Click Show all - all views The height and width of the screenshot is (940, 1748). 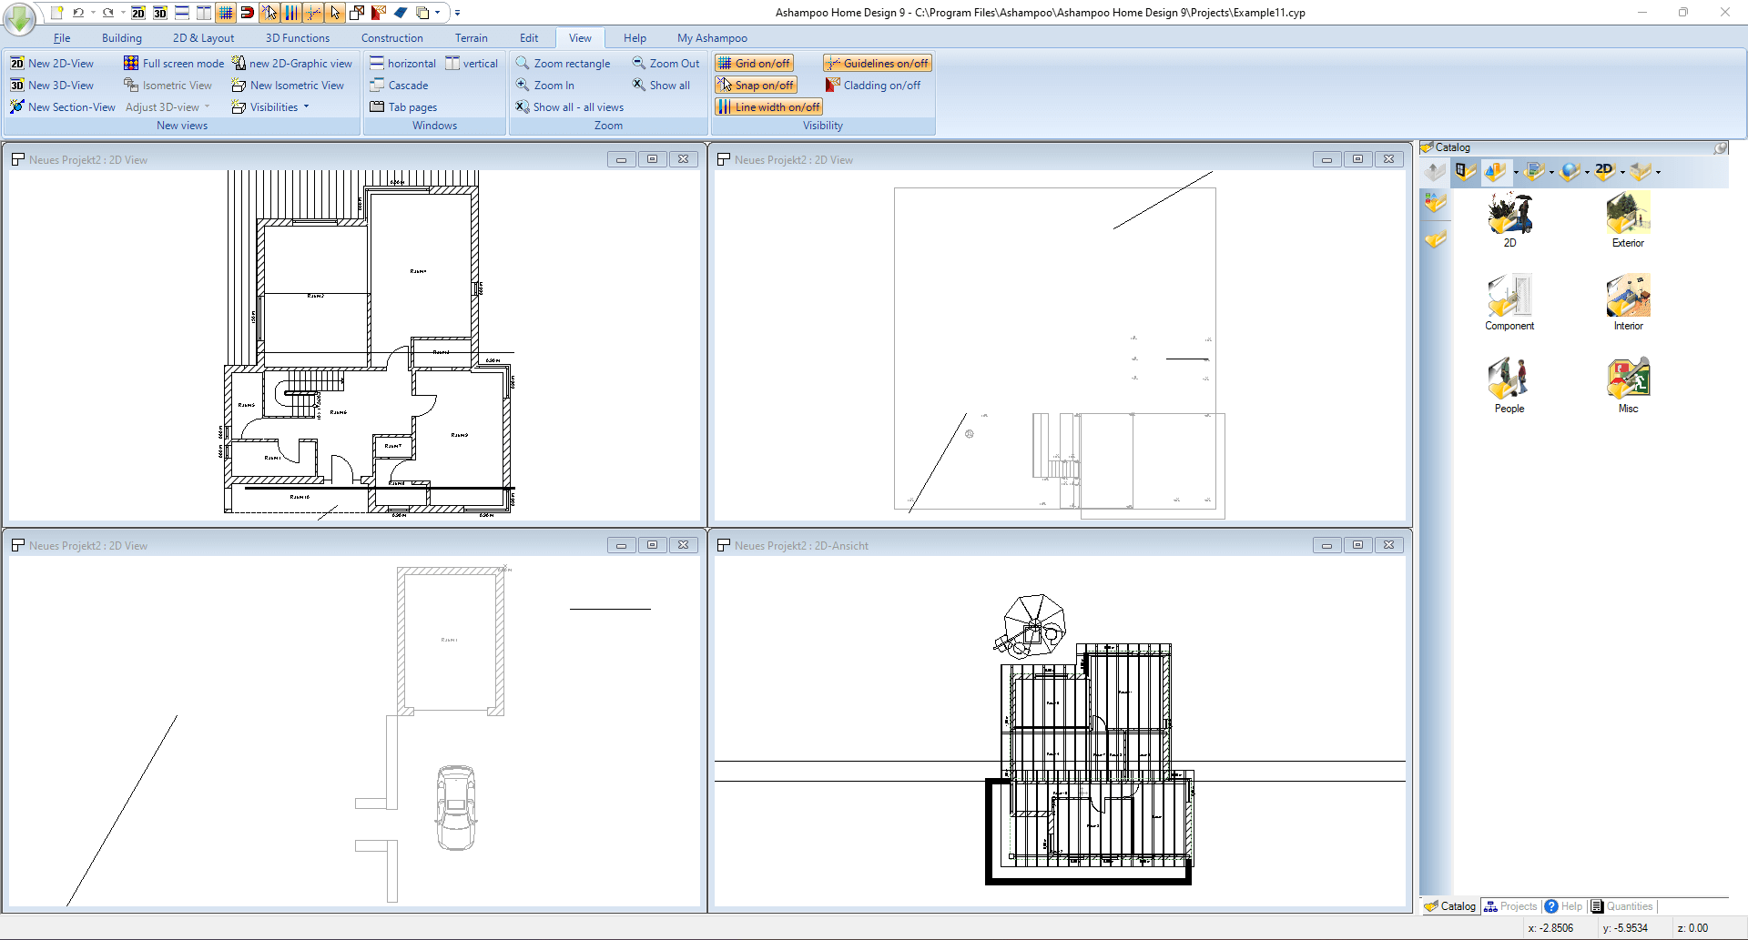569,107
